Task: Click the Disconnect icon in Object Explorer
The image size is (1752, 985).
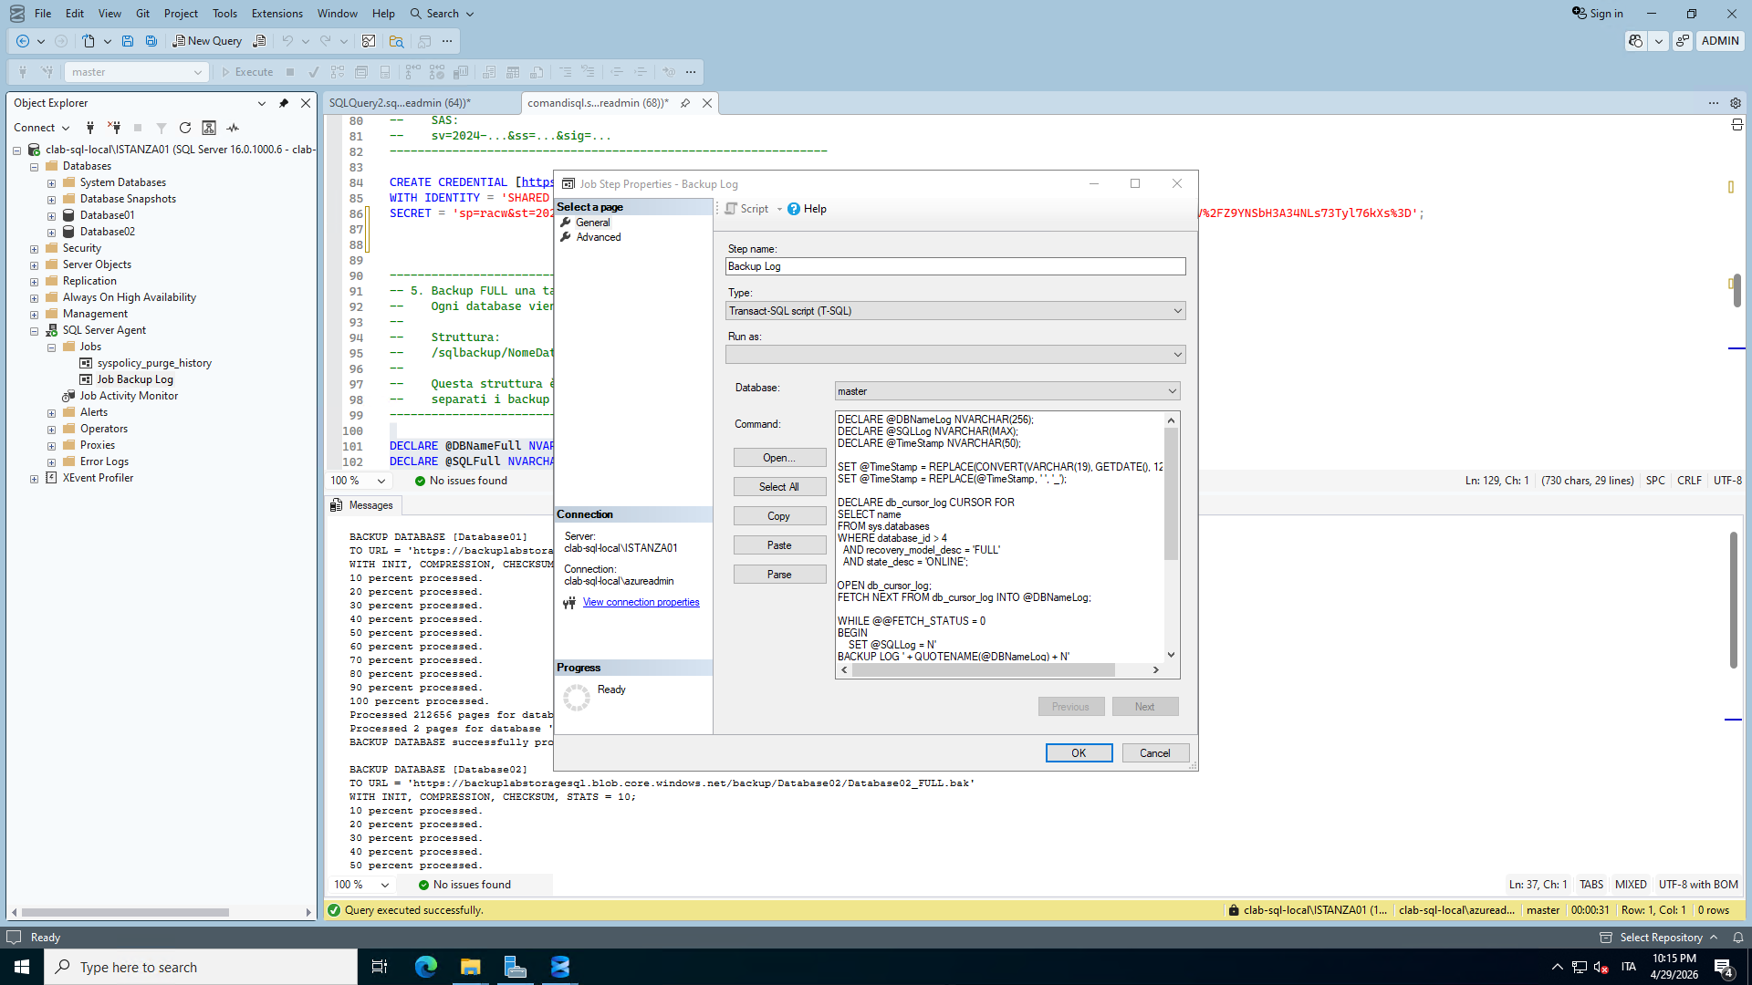Action: point(114,128)
